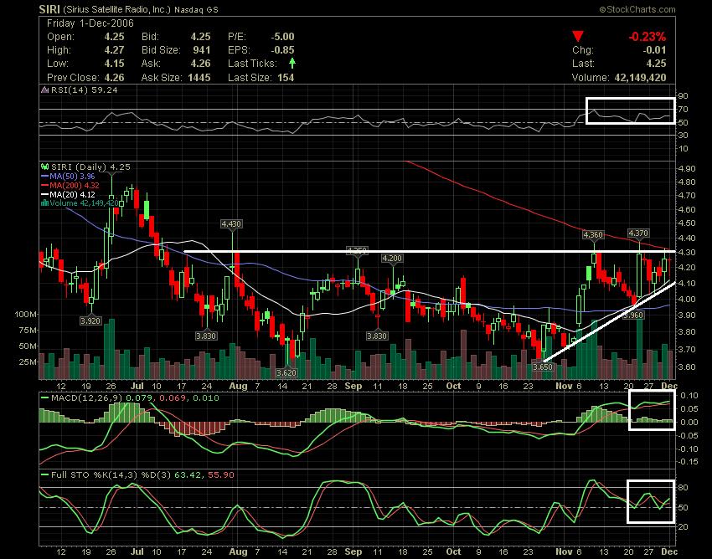Image resolution: width=712 pixels, height=559 pixels.
Task: Click the P/E value -5.00
Action: [x=282, y=37]
